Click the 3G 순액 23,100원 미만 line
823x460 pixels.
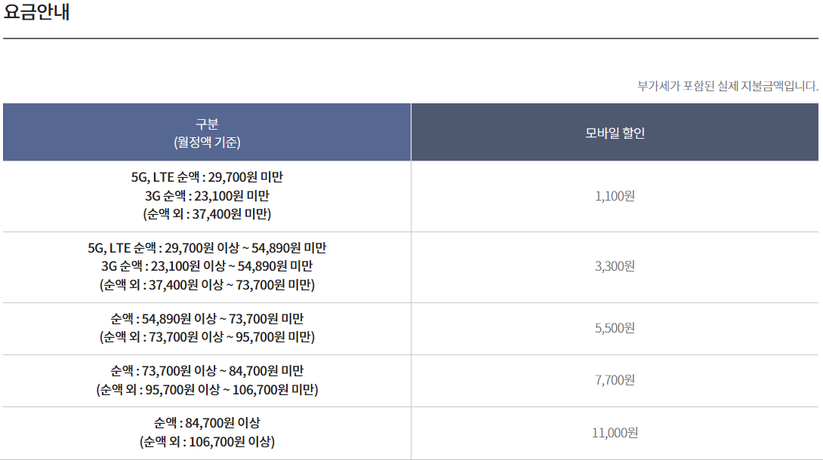pyautogui.click(x=207, y=195)
